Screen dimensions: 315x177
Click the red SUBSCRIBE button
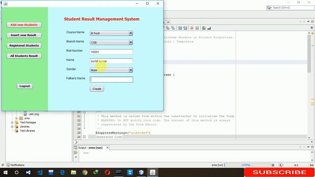point(280,173)
